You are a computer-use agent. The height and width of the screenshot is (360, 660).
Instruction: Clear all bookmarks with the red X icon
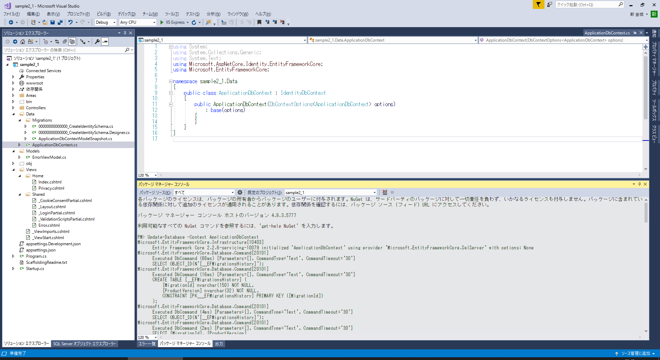click(x=282, y=22)
